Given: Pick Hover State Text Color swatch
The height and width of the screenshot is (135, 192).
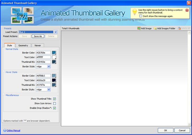Looking at the screenshot, I should click(54, 80).
